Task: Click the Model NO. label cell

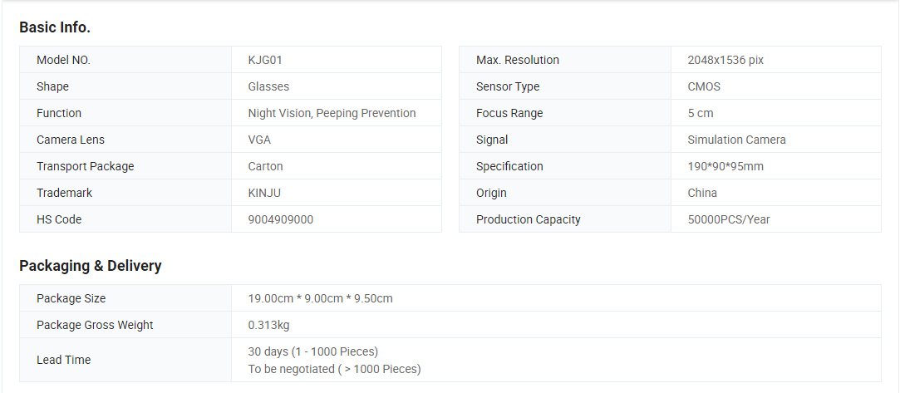Action: pos(63,60)
